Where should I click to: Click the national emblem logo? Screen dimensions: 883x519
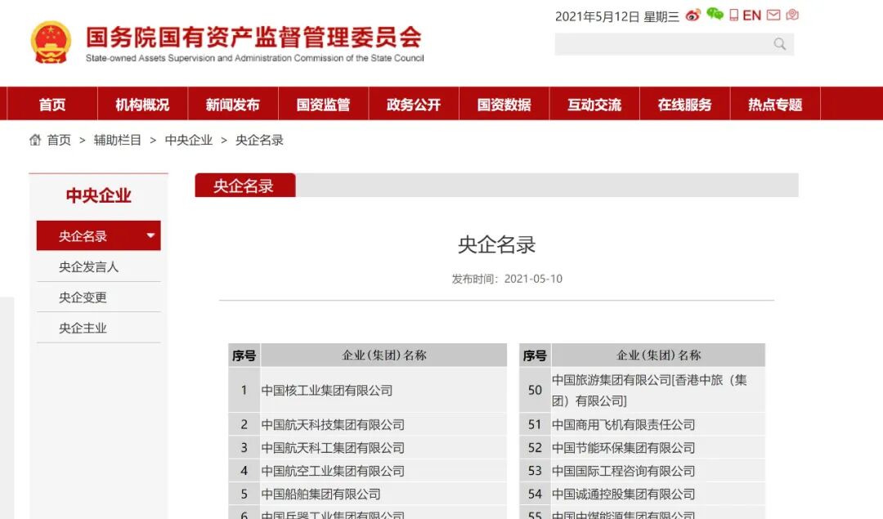point(49,39)
